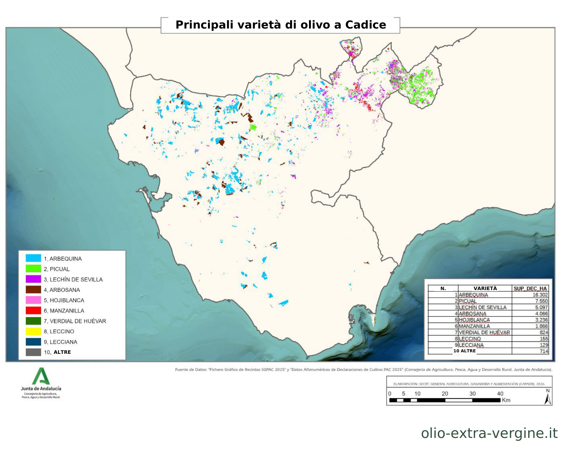Click the 'VARIETÀ' table column header
This screenshot has width=578, height=452.
click(x=485, y=288)
